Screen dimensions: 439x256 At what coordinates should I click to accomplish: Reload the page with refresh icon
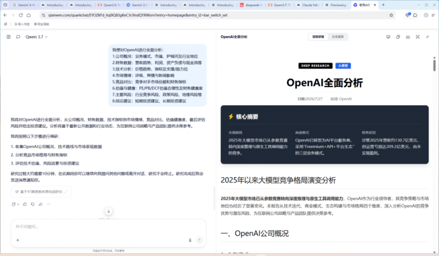click(x=21, y=15)
